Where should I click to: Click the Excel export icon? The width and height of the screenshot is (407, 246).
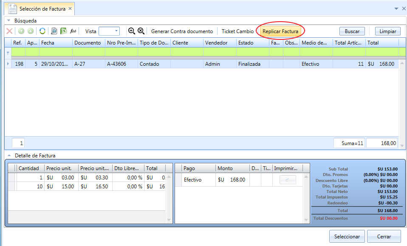point(64,31)
